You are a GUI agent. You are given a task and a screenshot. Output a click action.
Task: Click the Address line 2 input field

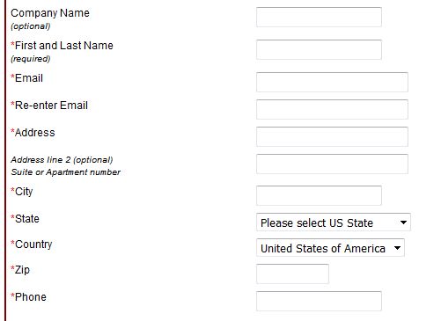click(x=332, y=164)
